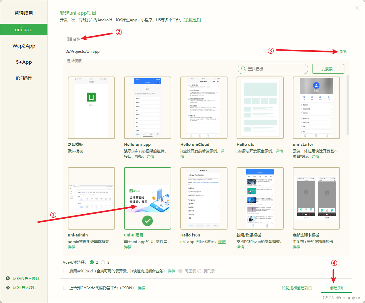Click the green checkmark on uni-ui template
The image size is (365, 303).
147,221
